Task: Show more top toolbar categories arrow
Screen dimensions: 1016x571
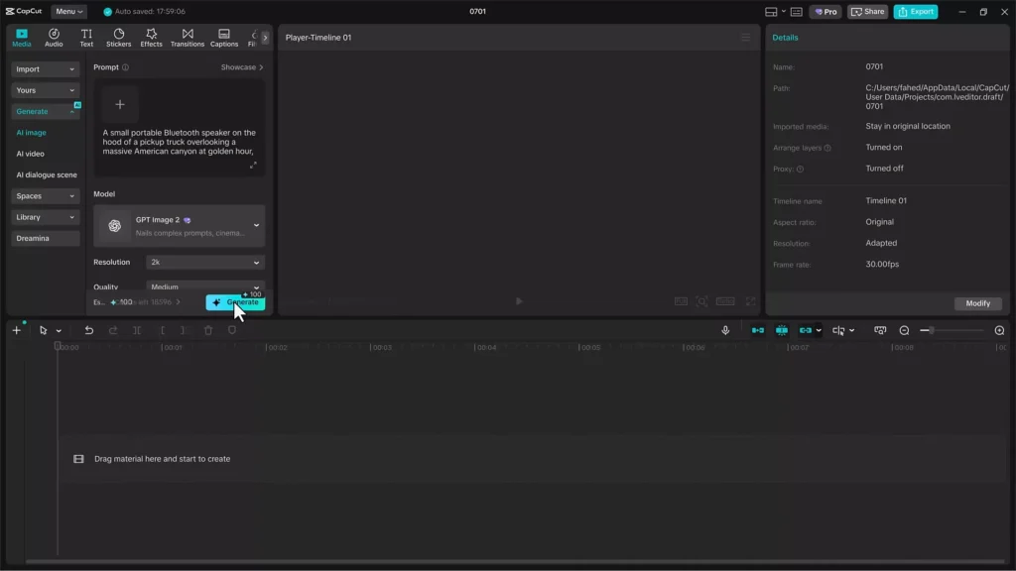Action: (x=265, y=38)
